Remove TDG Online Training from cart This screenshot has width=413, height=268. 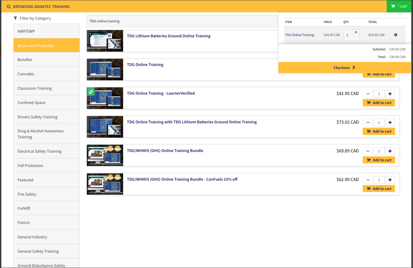point(396,35)
